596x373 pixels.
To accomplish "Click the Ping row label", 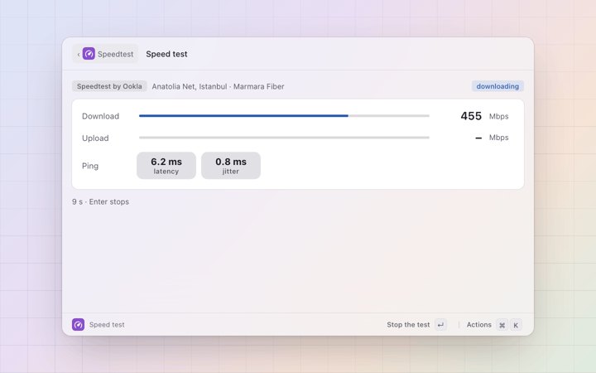I will click(x=90, y=166).
